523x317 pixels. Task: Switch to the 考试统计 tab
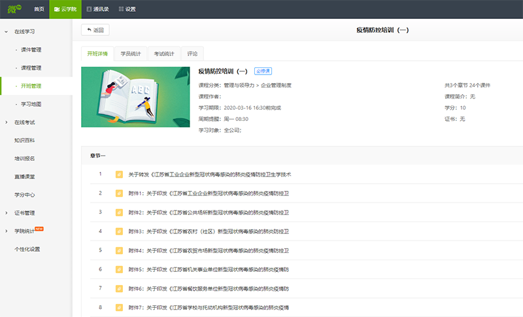coord(164,54)
